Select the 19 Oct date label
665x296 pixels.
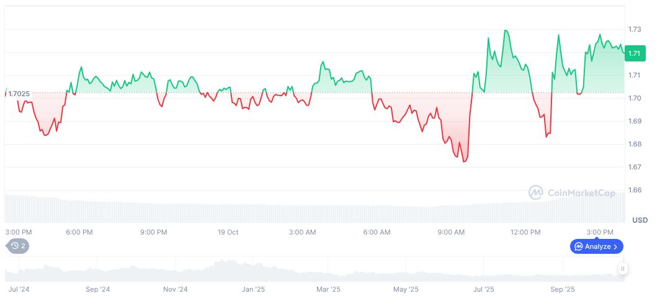228,232
